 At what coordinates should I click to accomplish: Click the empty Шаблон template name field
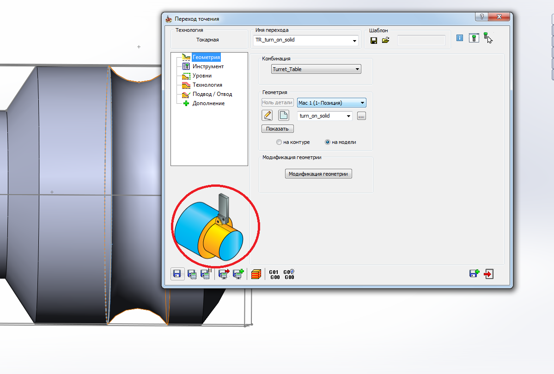tap(421, 40)
